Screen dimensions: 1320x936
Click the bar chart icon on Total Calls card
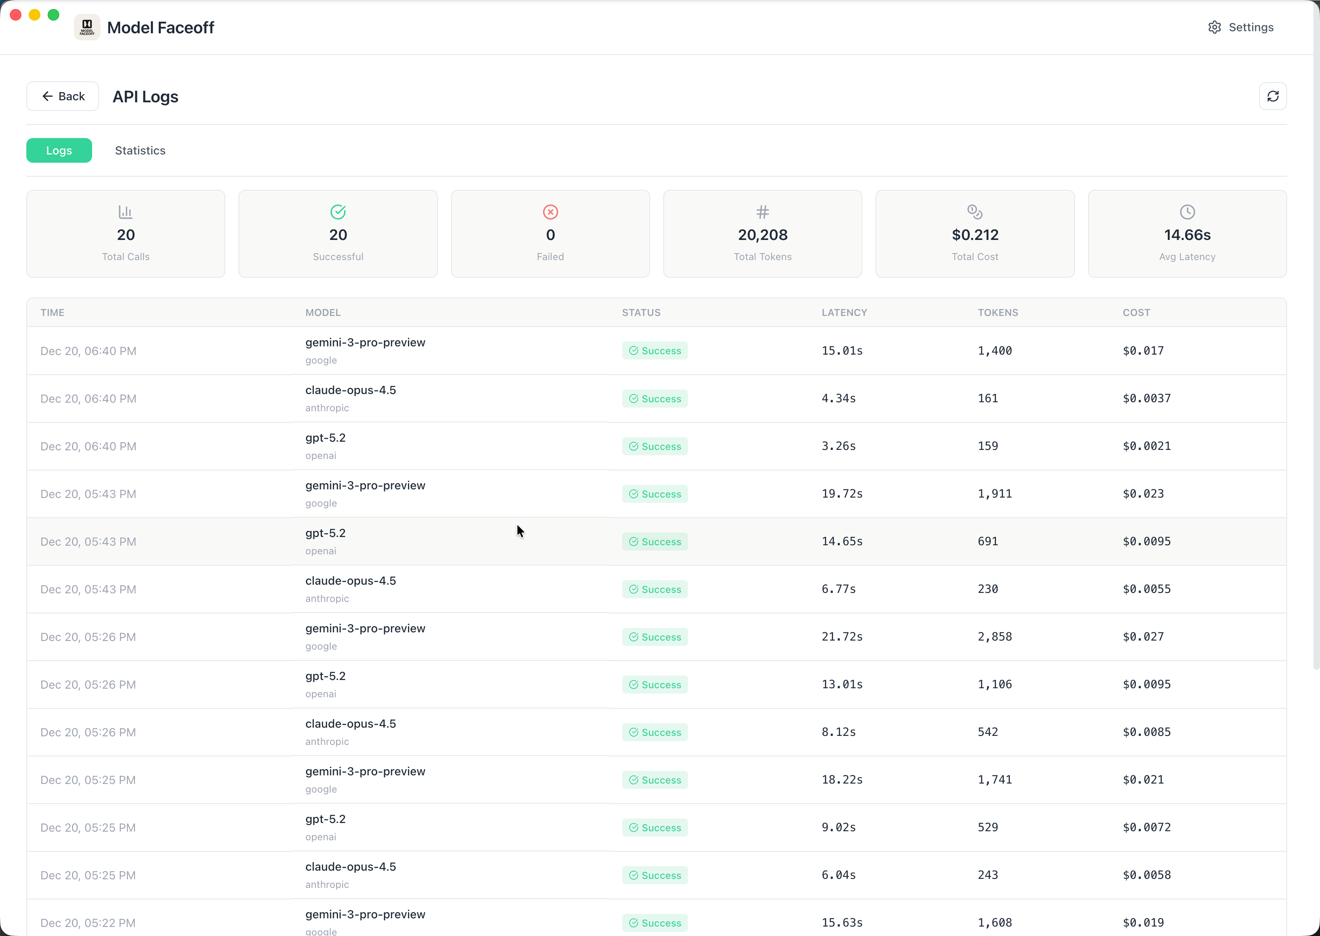click(x=125, y=212)
